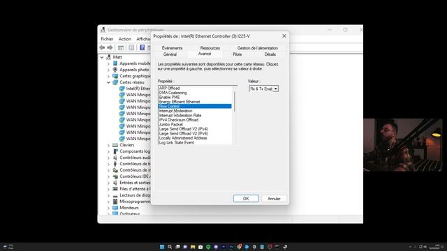Image resolution: width=447 pixels, height=251 pixels.
Task: Switch to the Pilote tab
Action: click(x=237, y=54)
